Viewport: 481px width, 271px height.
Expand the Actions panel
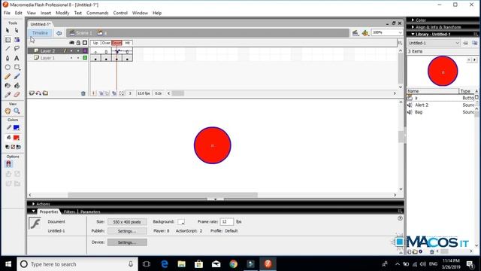33,204
